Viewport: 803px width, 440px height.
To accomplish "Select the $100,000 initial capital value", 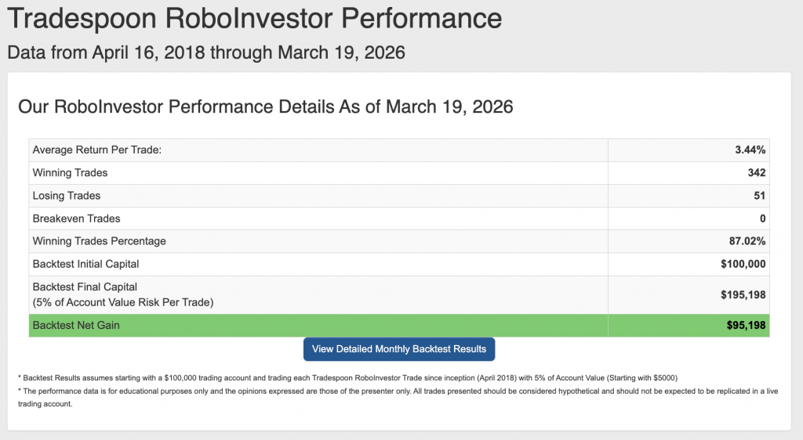I will [x=743, y=264].
